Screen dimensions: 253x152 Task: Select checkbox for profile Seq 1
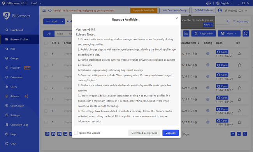pyautogui.click(x=46, y=77)
